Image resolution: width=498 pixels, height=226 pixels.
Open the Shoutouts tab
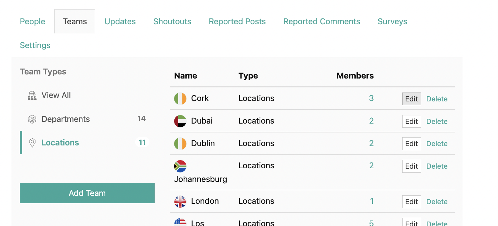(172, 22)
